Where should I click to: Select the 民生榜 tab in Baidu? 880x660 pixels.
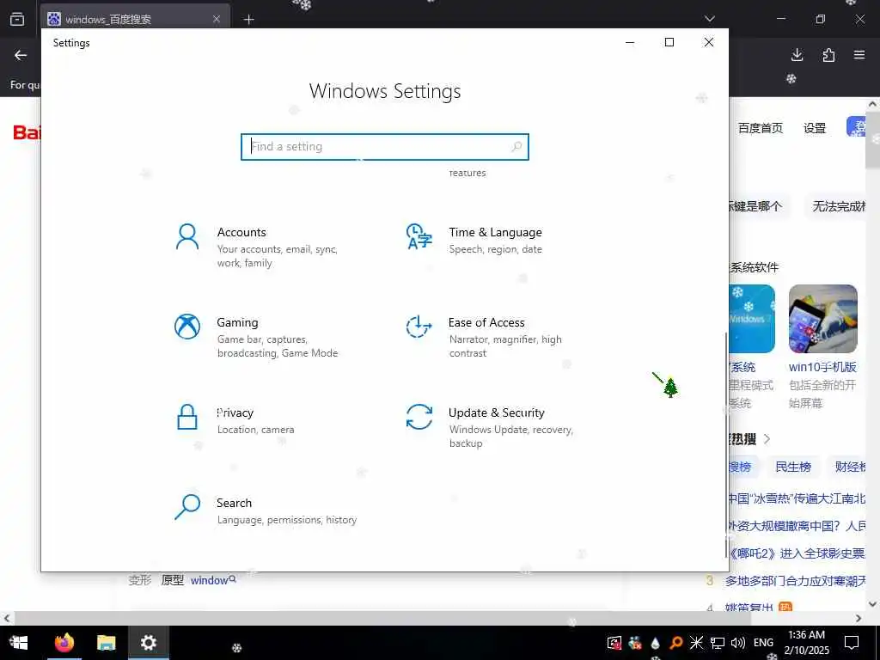coord(793,467)
